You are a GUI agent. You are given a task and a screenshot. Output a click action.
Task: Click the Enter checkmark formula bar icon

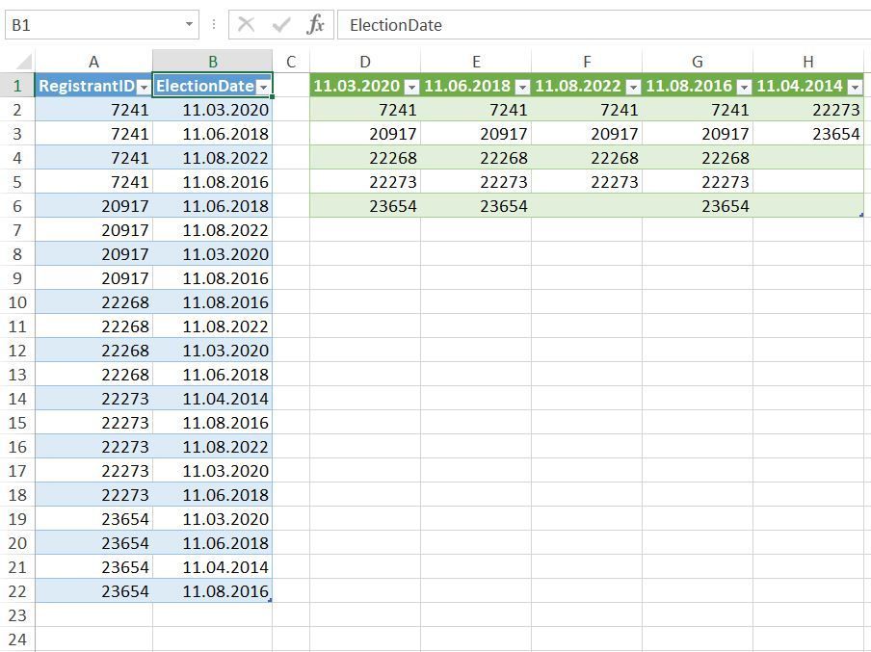(281, 25)
